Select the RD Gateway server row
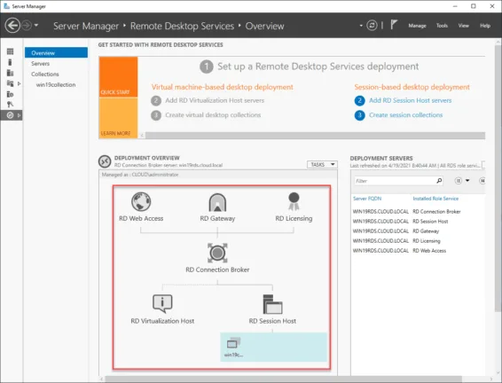 pyautogui.click(x=418, y=231)
